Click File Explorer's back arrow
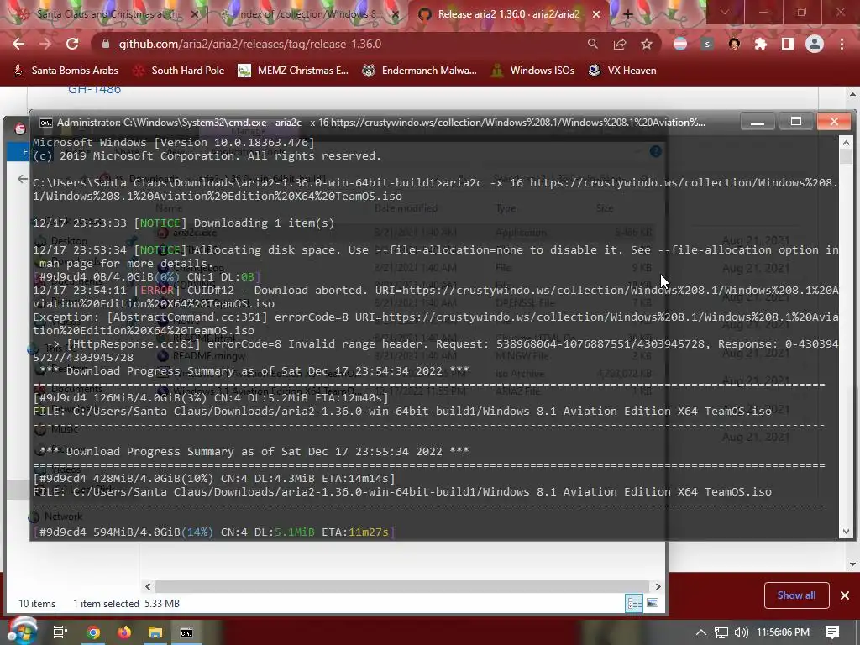The height and width of the screenshot is (645, 860). [x=22, y=179]
